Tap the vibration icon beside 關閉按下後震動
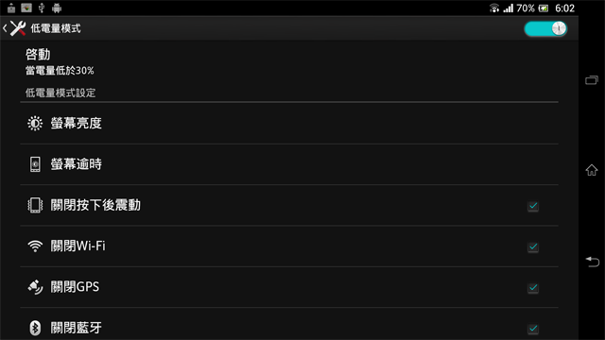This screenshot has height=340, width=605. tap(35, 205)
